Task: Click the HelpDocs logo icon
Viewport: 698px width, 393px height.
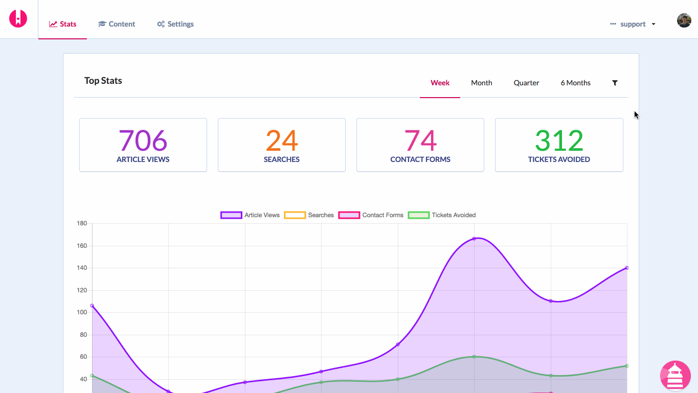Action: pos(18,18)
